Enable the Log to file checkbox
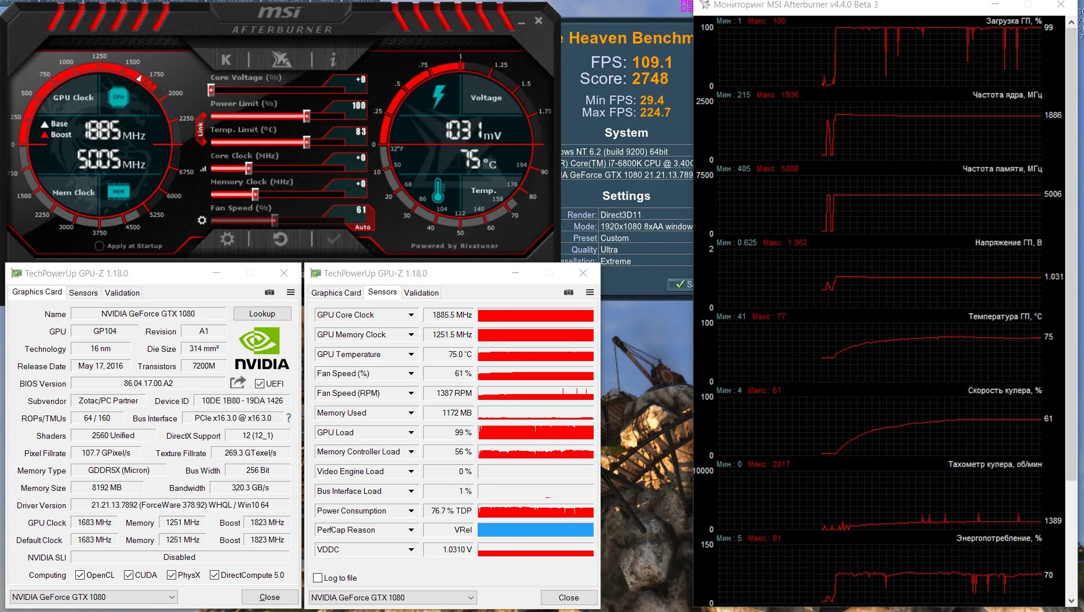 point(318,578)
